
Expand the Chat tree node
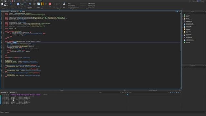tap(183, 36)
